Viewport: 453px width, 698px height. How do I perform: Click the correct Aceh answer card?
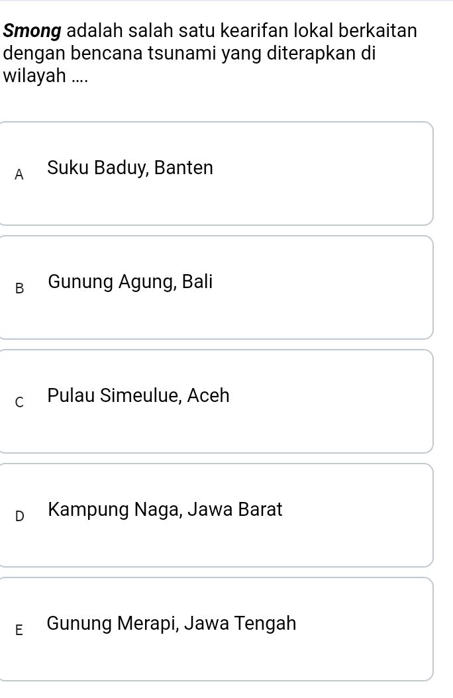click(217, 401)
